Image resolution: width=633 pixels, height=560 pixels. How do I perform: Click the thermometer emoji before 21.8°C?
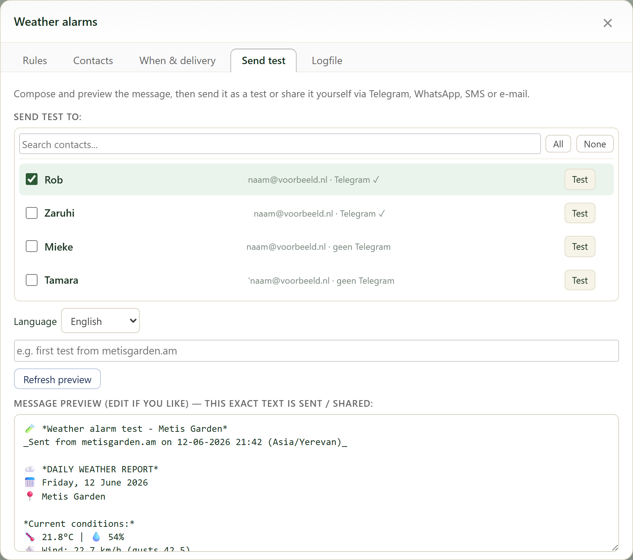(30, 537)
